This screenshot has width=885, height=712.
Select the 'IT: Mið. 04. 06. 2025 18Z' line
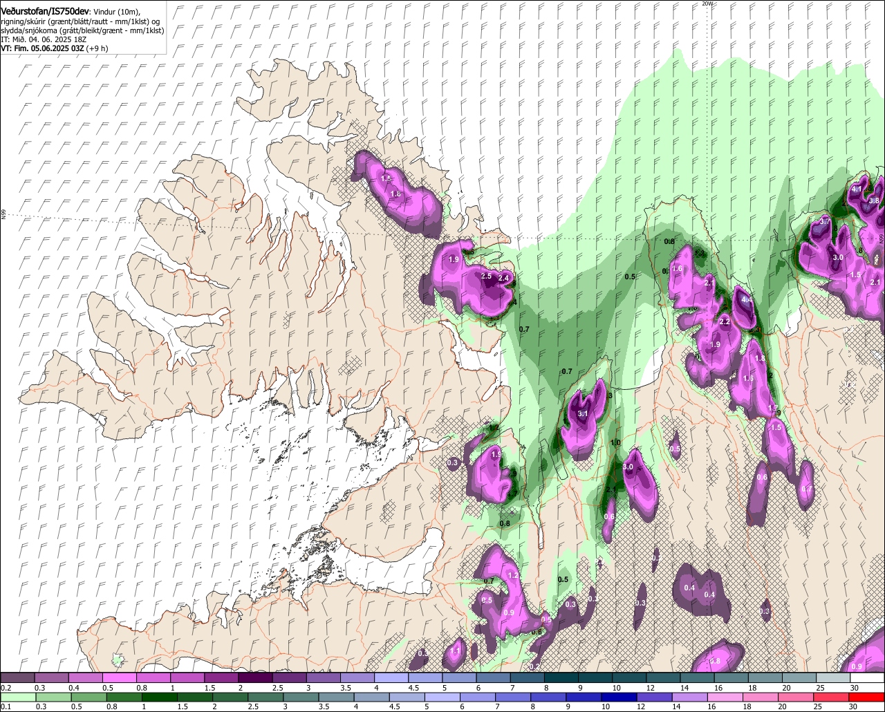click(x=43, y=39)
